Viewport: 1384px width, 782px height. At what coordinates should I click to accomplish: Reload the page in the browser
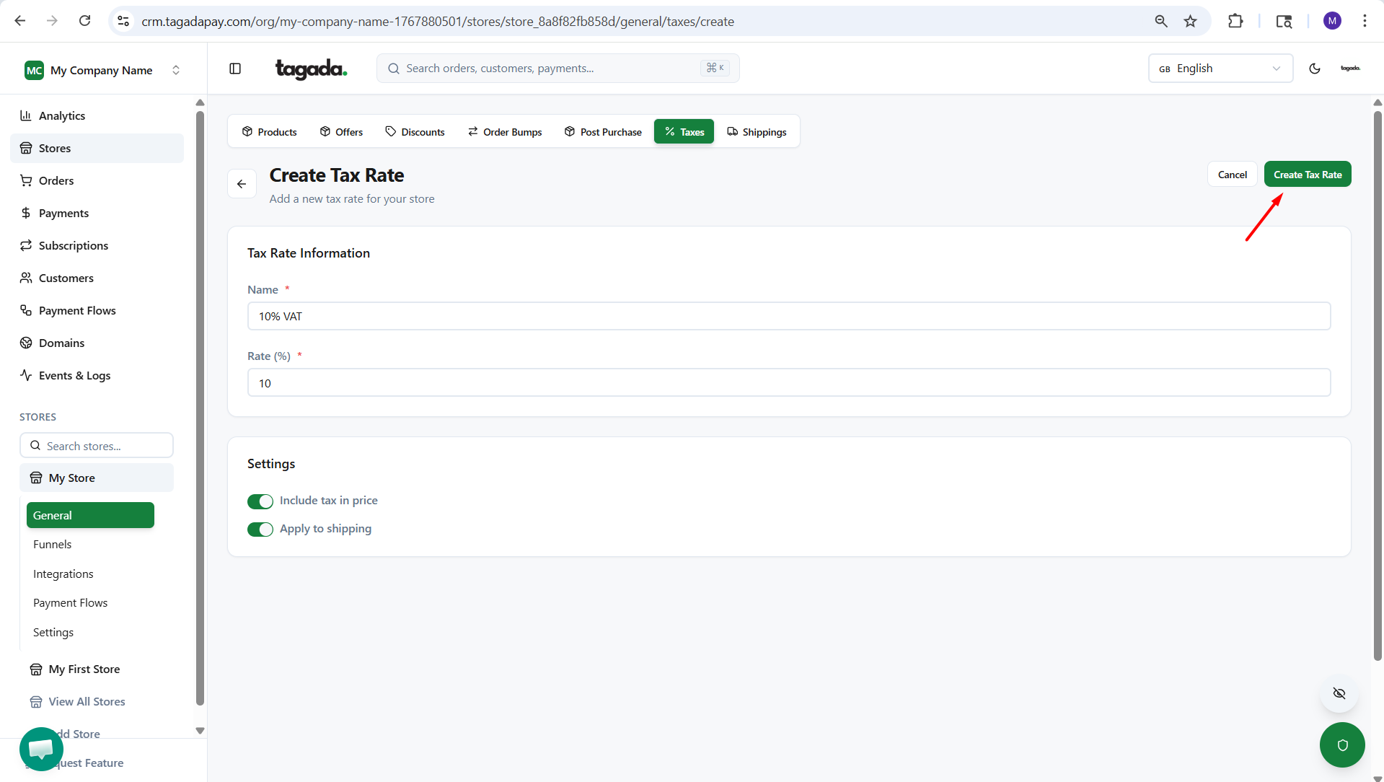tap(84, 21)
